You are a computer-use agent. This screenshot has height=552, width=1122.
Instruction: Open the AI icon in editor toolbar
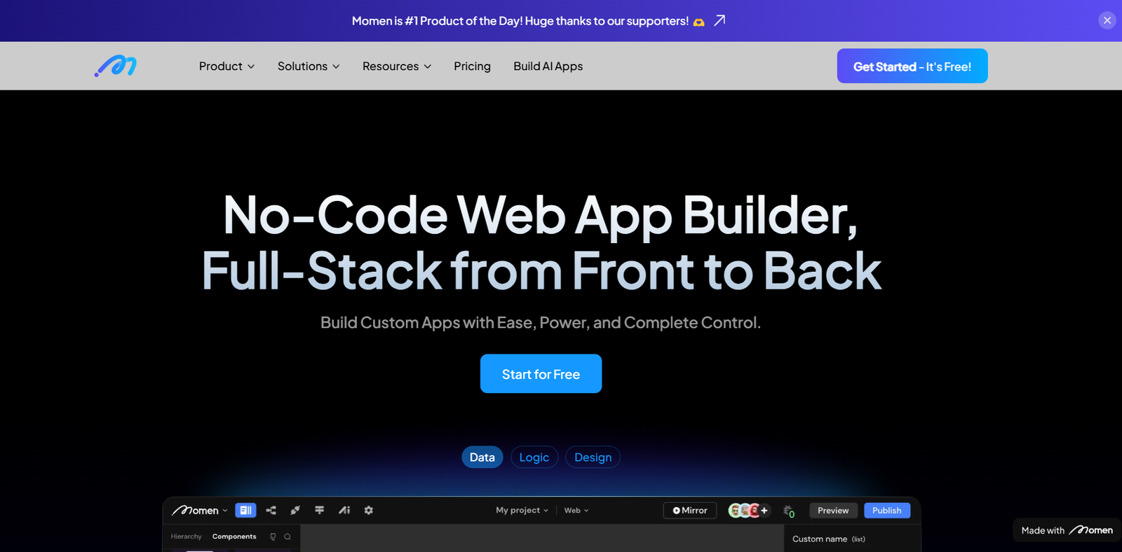(344, 510)
